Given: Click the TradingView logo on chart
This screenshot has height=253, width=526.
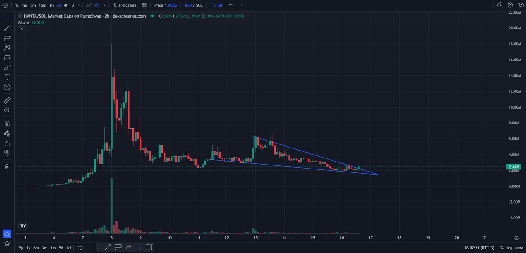Looking at the screenshot, I should tap(23, 225).
